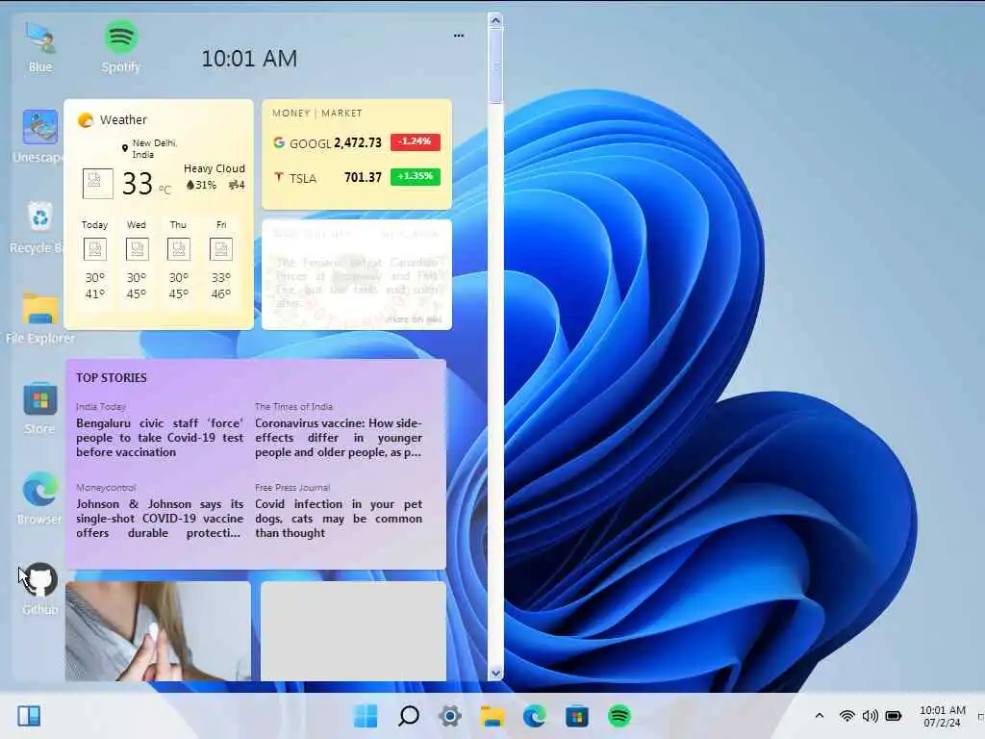Image resolution: width=985 pixels, height=739 pixels.
Task: Click the Weather widget sun icon
Action: tap(86, 119)
